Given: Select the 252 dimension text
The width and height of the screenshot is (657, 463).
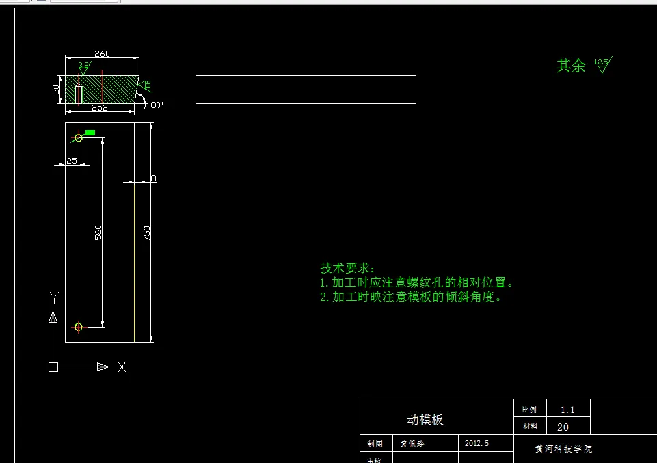Looking at the screenshot, I should (x=100, y=107).
